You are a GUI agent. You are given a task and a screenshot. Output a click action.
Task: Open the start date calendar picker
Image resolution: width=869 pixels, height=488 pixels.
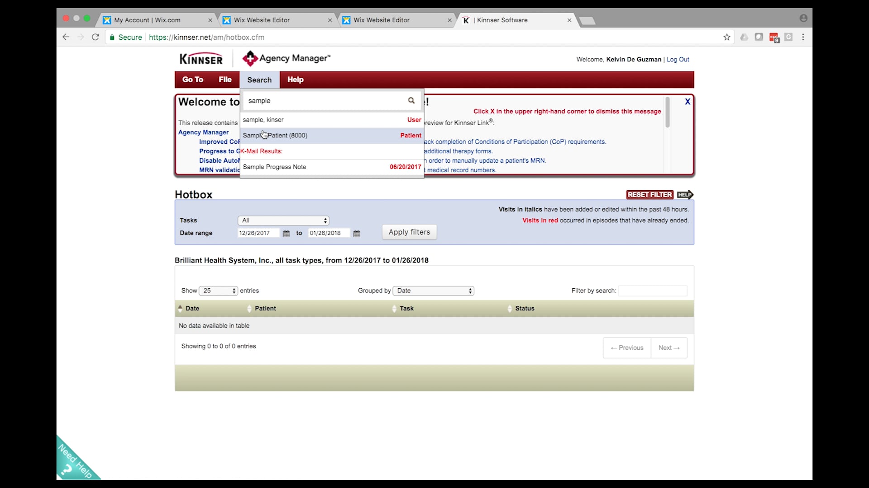[286, 234]
